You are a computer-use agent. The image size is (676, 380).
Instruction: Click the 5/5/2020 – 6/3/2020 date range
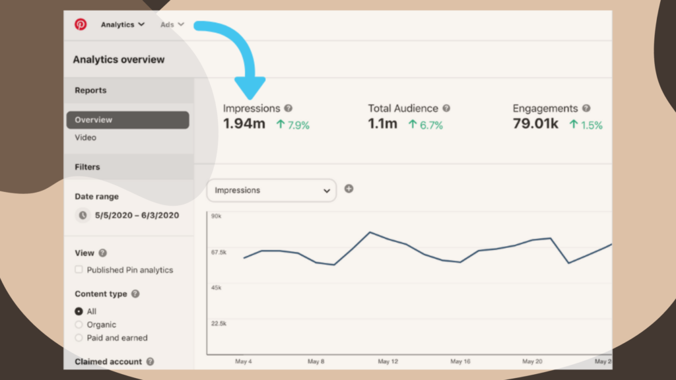coord(137,215)
